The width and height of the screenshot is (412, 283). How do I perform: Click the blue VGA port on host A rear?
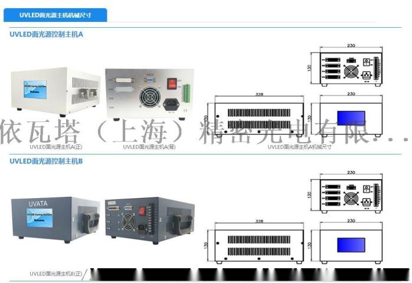pyautogui.click(x=149, y=80)
